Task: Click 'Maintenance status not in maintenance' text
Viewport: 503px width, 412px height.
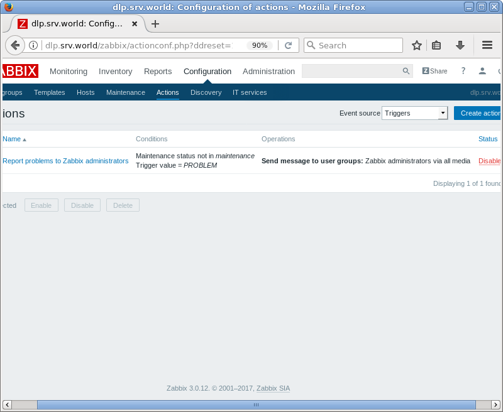Action: click(x=195, y=156)
